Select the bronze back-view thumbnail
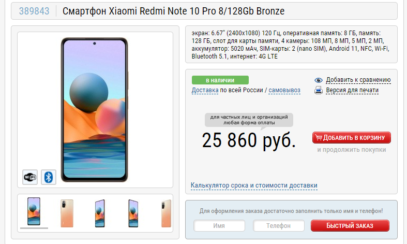This screenshot has height=244, width=407. coord(67,213)
